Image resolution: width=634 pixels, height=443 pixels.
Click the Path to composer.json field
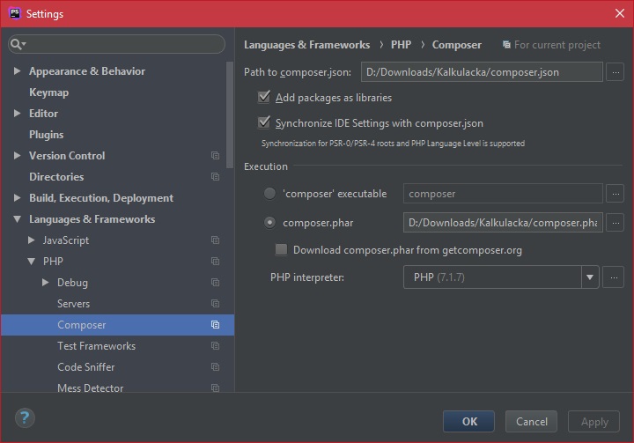482,72
